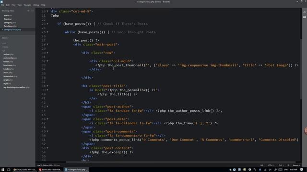Open style.css in project tree
This screenshot has width=307, height=172.
coord(7,84)
